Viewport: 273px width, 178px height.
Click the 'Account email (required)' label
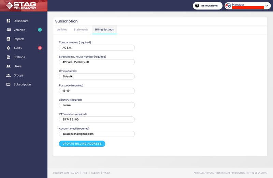(x=74, y=129)
